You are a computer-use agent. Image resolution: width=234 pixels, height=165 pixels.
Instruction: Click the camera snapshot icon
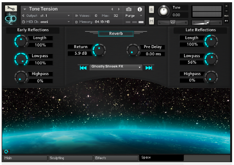click(x=129, y=9)
